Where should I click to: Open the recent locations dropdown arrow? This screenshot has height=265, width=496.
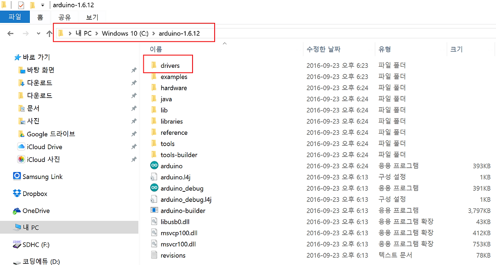click(38, 34)
